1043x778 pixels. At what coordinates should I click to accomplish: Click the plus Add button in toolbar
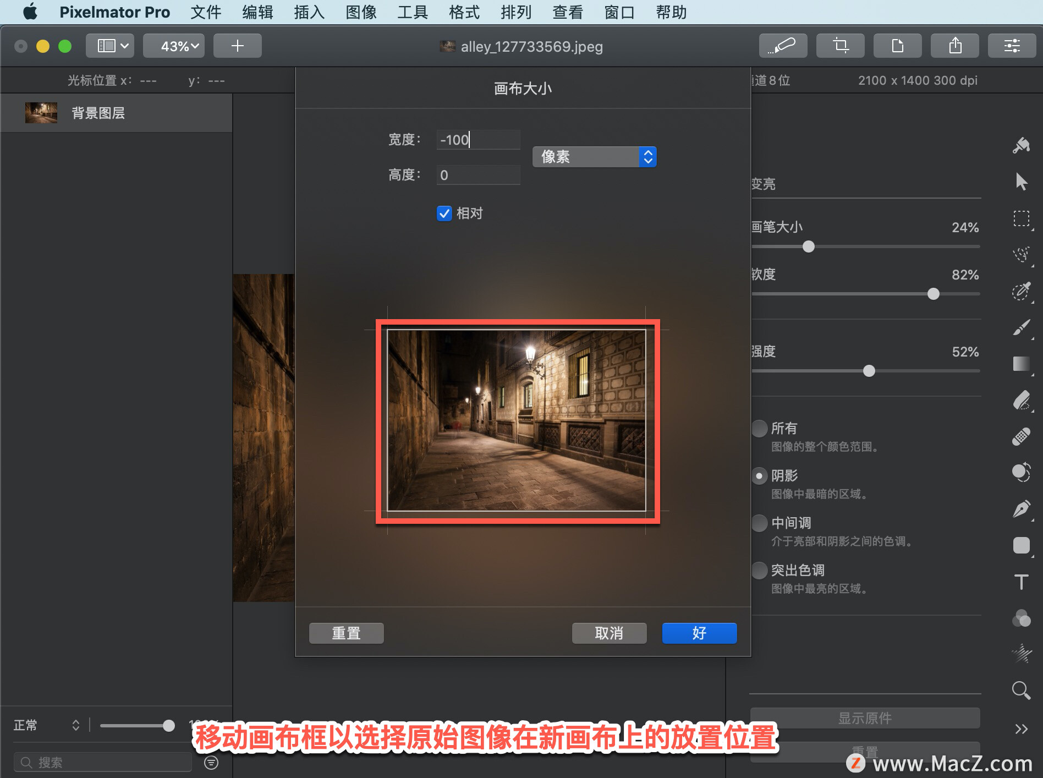tap(237, 46)
